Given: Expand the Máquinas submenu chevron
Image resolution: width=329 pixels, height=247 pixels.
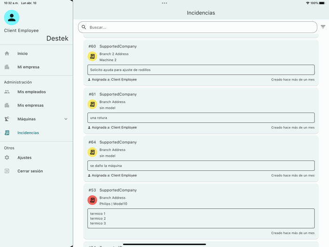Looking at the screenshot, I should (66, 119).
